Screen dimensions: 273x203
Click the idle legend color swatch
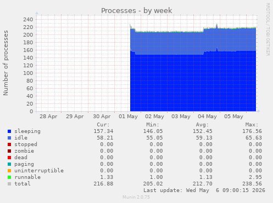click(9, 138)
